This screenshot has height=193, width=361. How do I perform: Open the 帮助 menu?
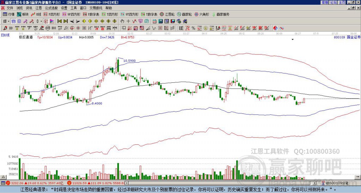click(x=109, y=8)
